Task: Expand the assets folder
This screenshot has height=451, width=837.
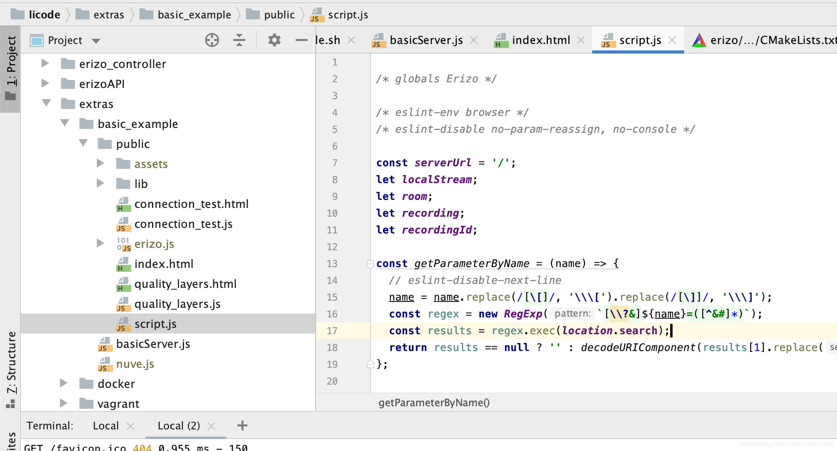Action: (100, 163)
